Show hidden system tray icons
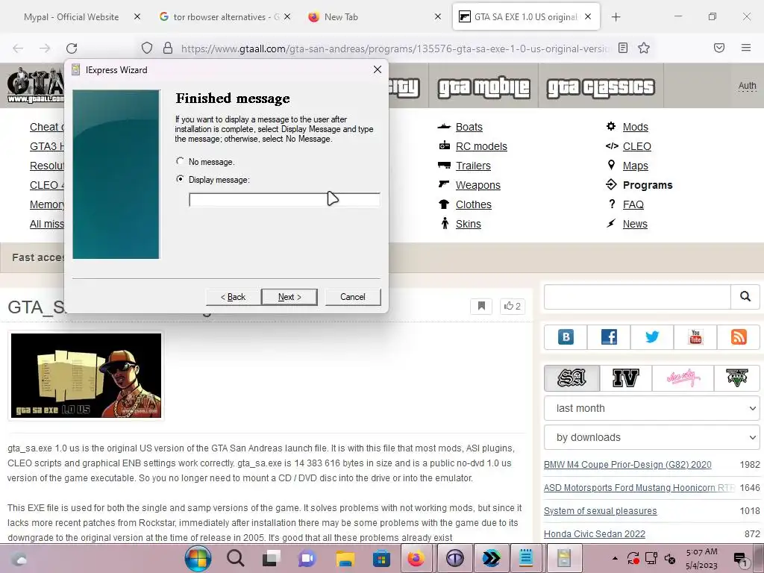 (615, 558)
